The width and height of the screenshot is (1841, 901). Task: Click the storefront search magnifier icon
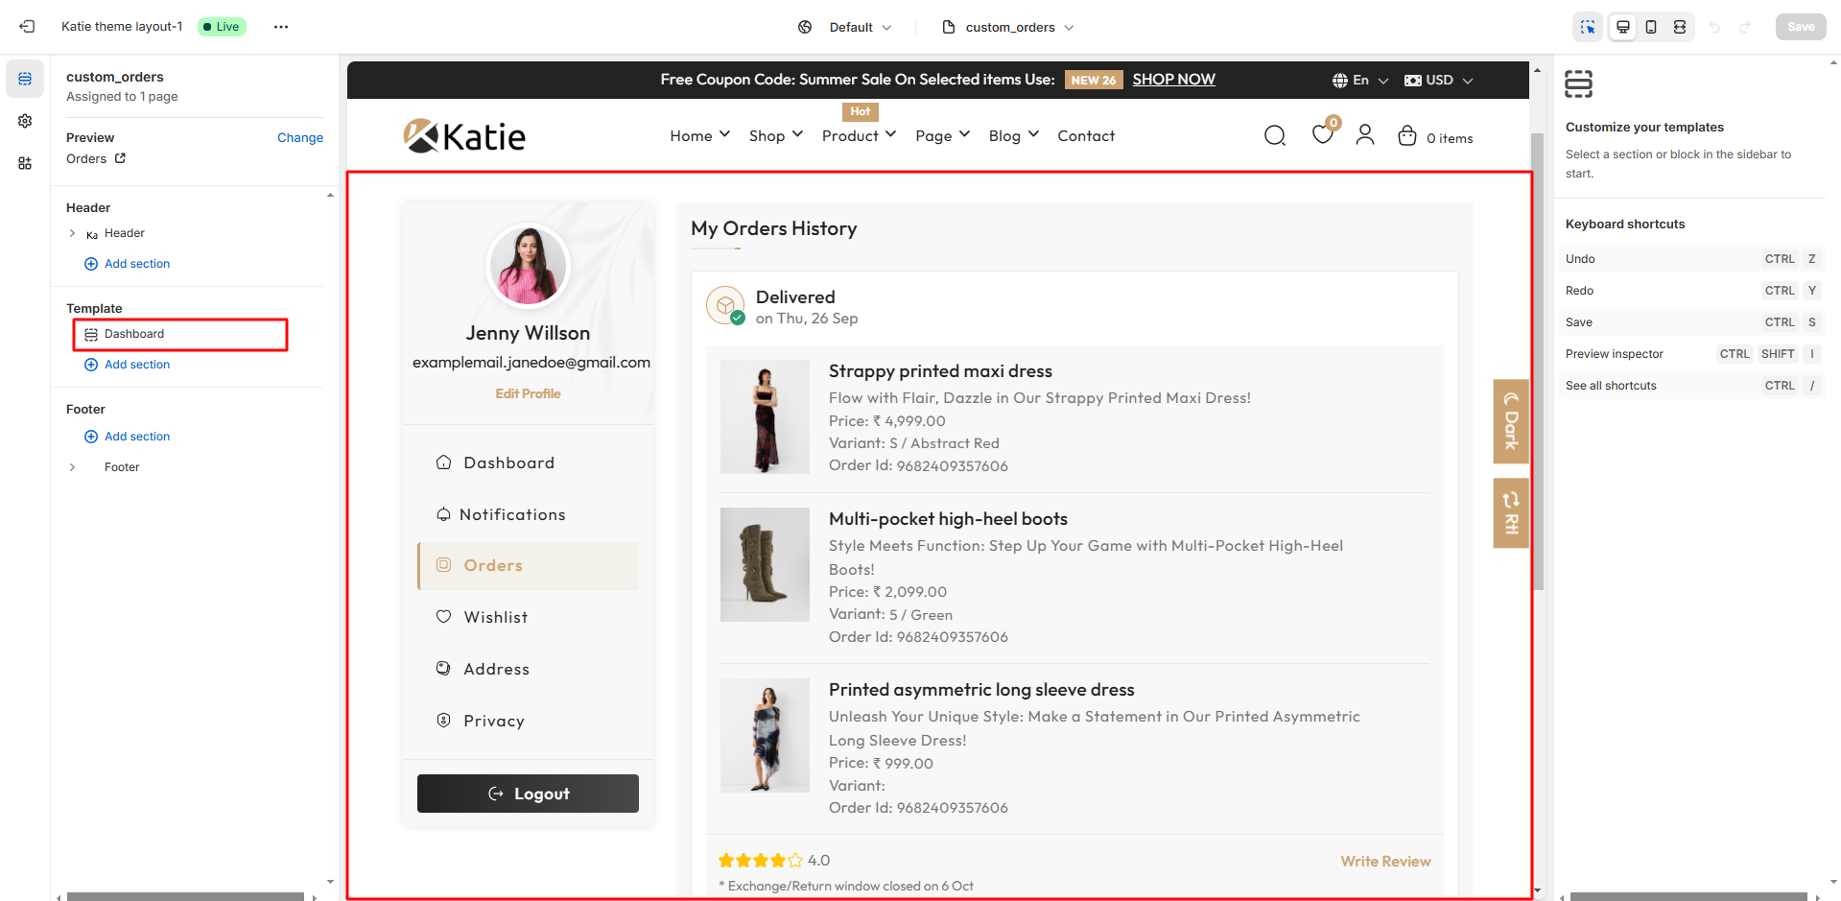point(1274,136)
